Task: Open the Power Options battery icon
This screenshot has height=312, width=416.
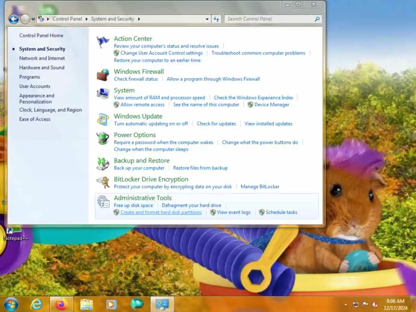Action: click(x=103, y=138)
